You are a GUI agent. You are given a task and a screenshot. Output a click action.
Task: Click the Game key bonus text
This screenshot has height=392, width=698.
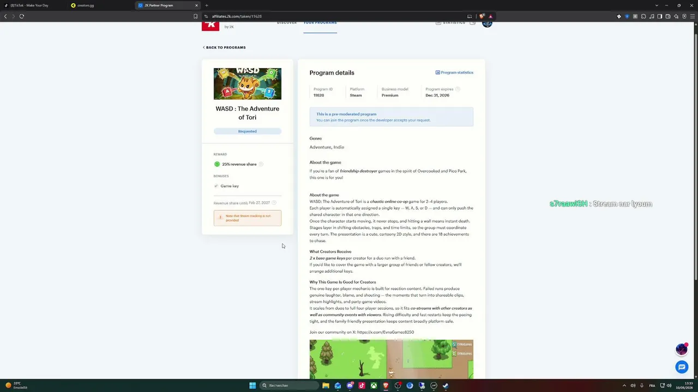click(230, 186)
